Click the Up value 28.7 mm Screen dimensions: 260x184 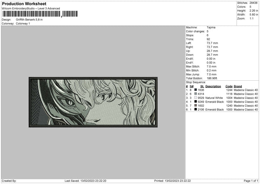pos(212,51)
